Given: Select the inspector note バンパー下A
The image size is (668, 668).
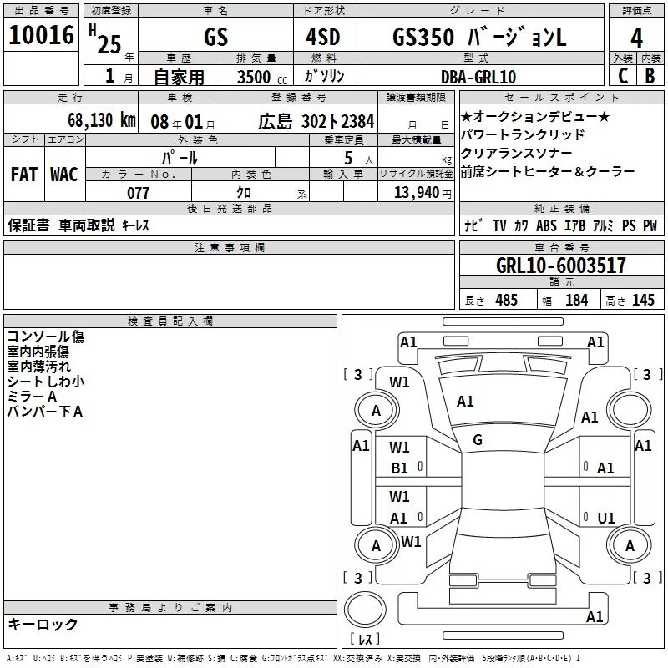Looking at the screenshot, I should click(x=45, y=412).
